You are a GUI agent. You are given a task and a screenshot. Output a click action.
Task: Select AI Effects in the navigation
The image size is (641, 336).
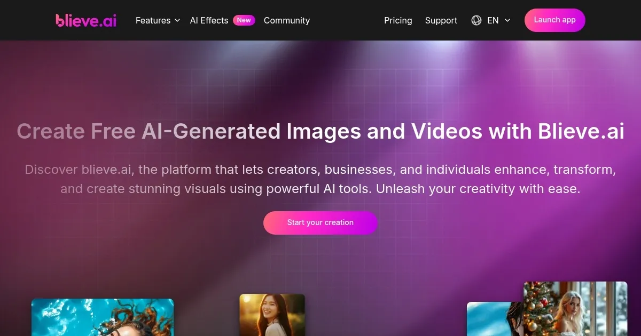[209, 20]
